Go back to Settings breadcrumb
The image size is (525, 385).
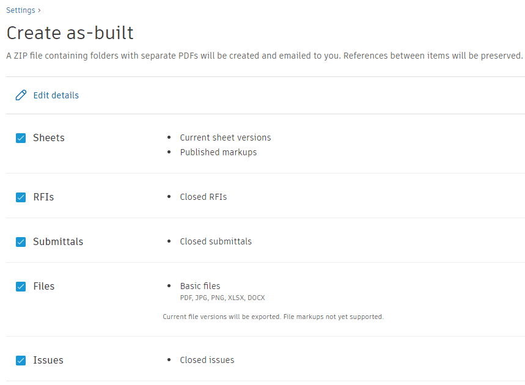click(x=21, y=10)
